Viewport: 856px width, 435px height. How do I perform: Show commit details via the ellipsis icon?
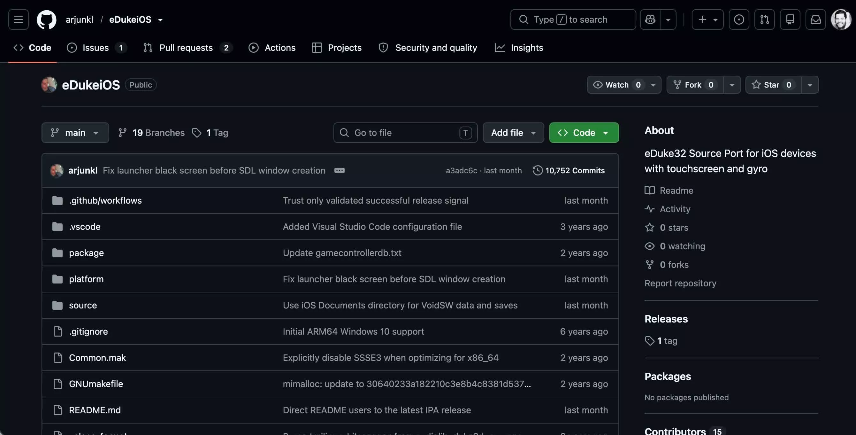339,170
